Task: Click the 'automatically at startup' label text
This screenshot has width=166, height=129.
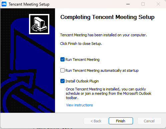Action: [x=119, y=70]
